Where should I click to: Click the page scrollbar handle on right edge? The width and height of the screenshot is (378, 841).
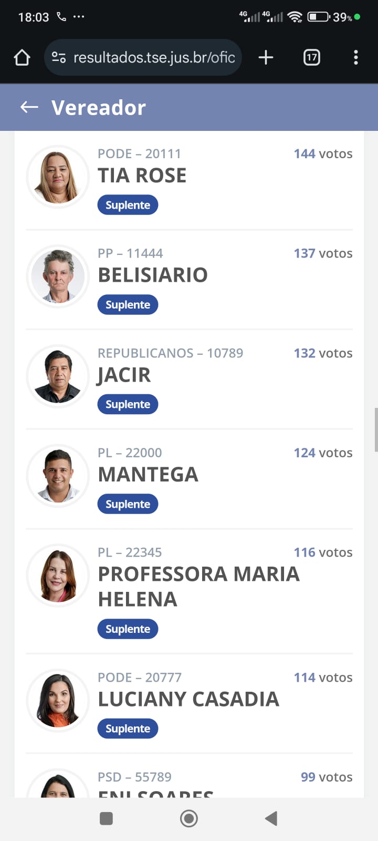click(375, 429)
